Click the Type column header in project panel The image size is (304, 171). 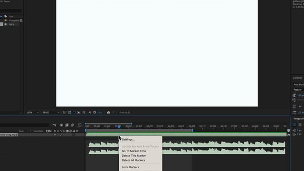coord(11,17)
